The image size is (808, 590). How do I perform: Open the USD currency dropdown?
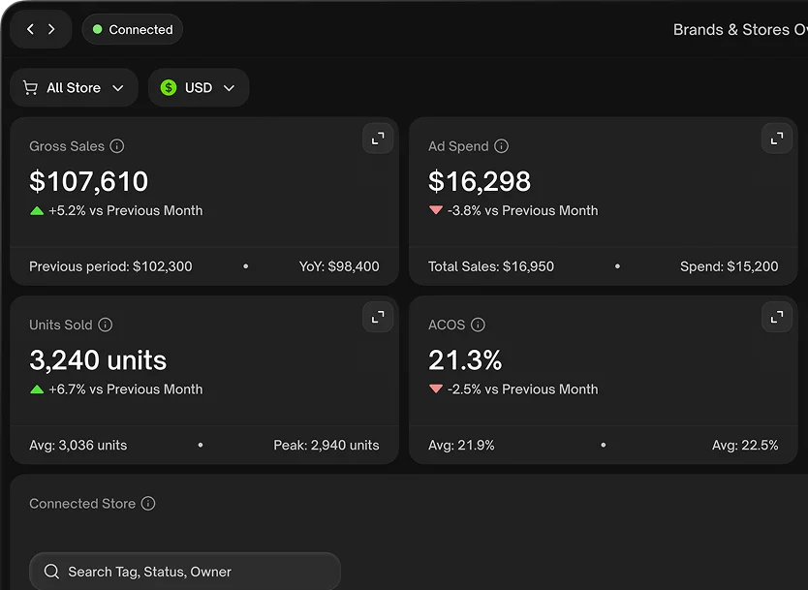pos(199,87)
